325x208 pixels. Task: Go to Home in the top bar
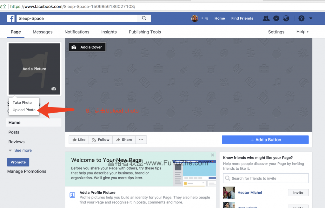[x=220, y=18]
